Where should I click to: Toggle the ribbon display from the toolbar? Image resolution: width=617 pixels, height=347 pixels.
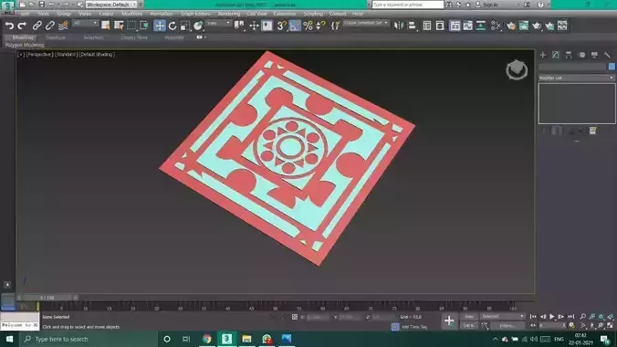tap(455, 26)
